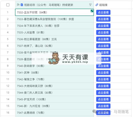Viewport: 133px width, 117px height.
Task: Click 点击查看 for 7545-护龙天师
Action: pyautogui.click(x=103, y=99)
